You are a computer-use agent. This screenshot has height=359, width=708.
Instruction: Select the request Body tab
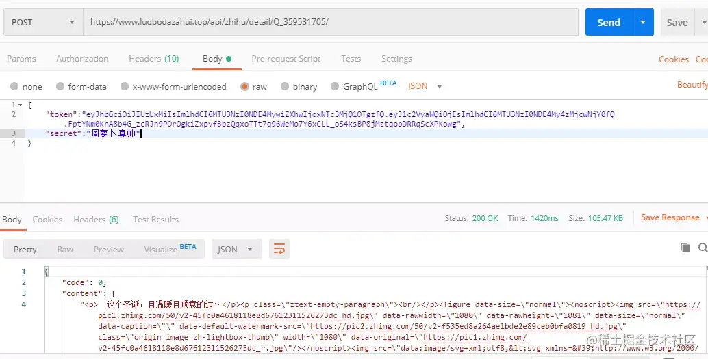pos(217,59)
